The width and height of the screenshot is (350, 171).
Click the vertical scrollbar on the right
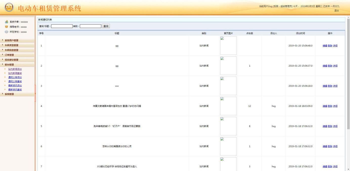pyautogui.click(x=348, y=74)
